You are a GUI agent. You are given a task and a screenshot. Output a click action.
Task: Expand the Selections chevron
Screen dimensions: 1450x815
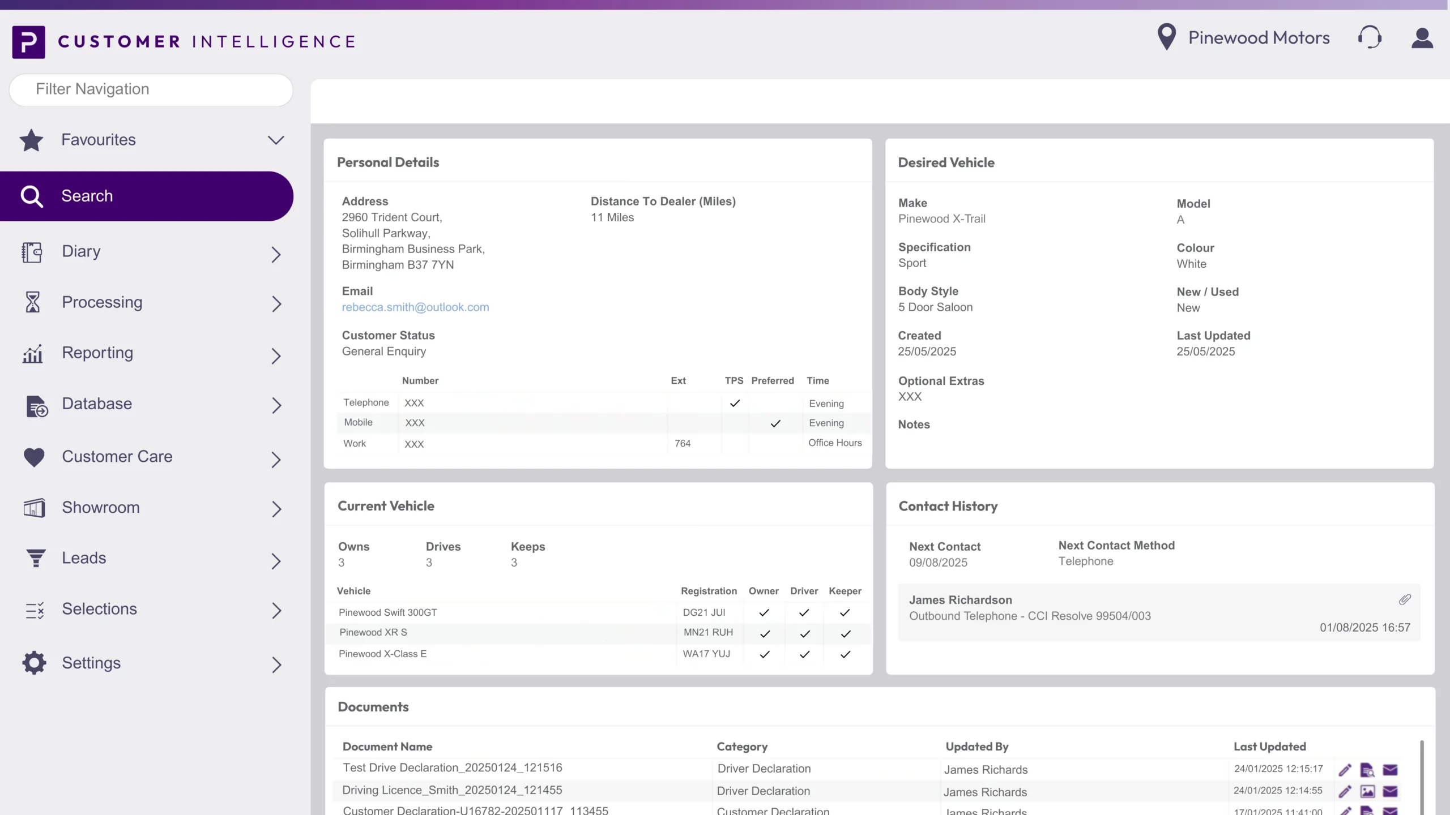tap(276, 610)
